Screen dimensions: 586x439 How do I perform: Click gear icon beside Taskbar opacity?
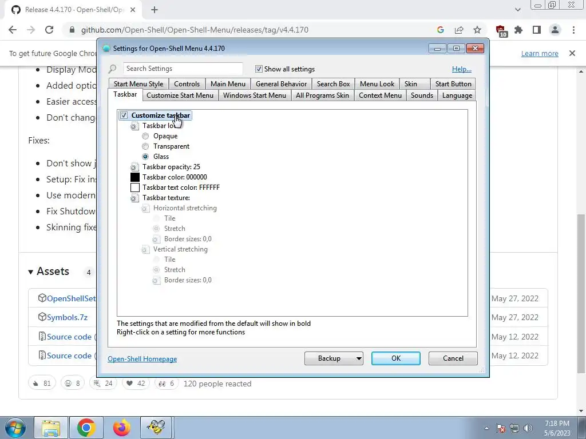pyautogui.click(x=134, y=167)
